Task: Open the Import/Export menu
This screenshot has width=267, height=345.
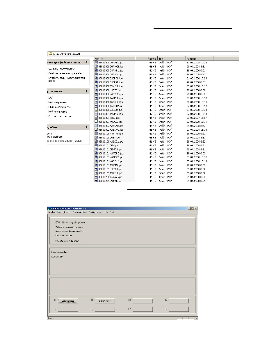Action: click(64, 212)
